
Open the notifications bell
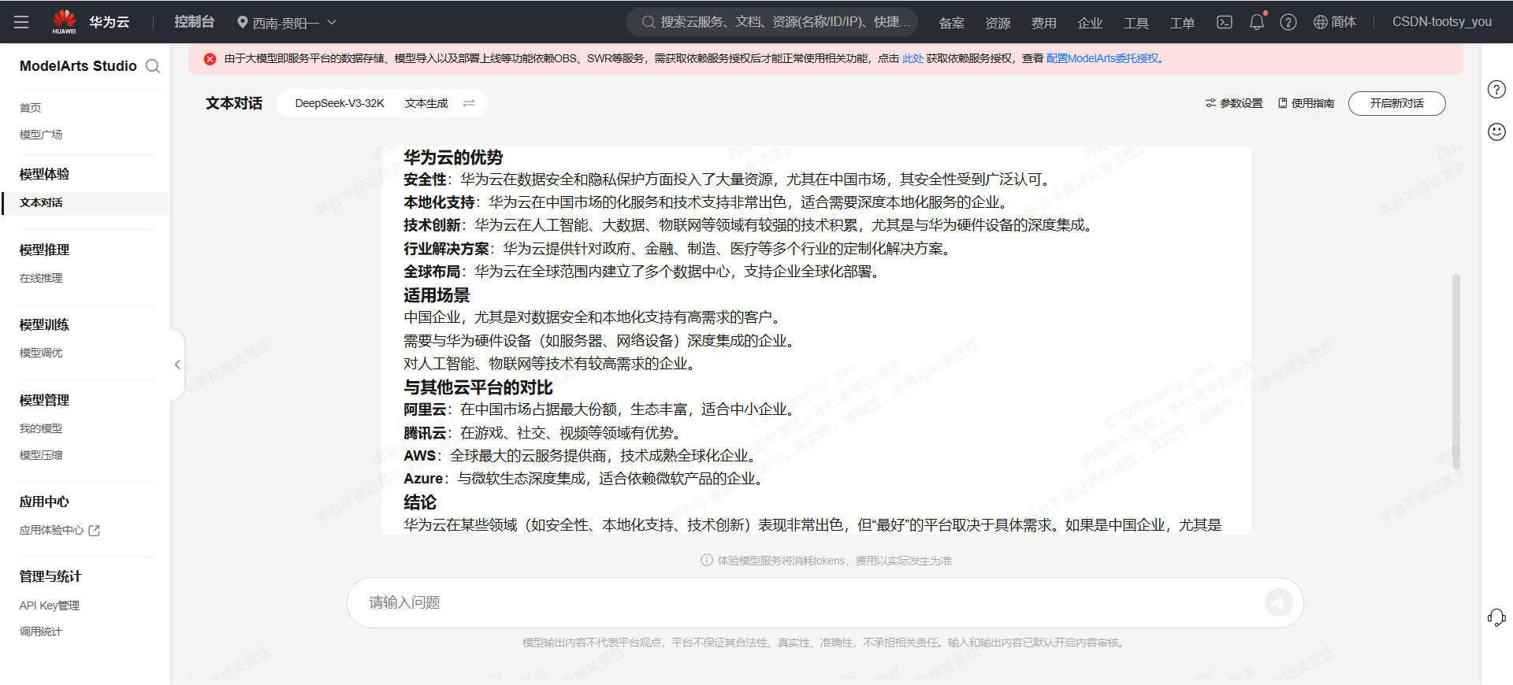(x=1257, y=22)
